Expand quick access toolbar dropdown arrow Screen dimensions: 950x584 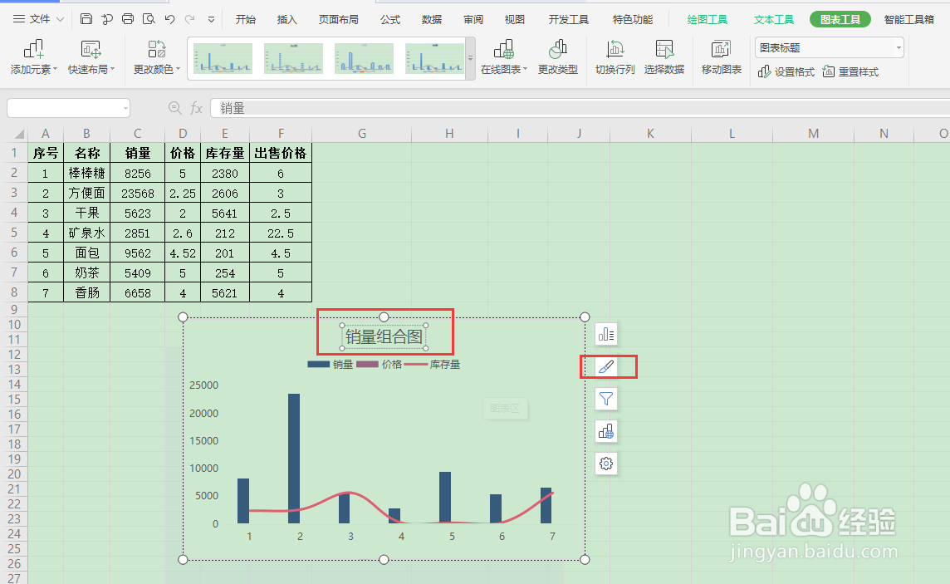point(211,19)
